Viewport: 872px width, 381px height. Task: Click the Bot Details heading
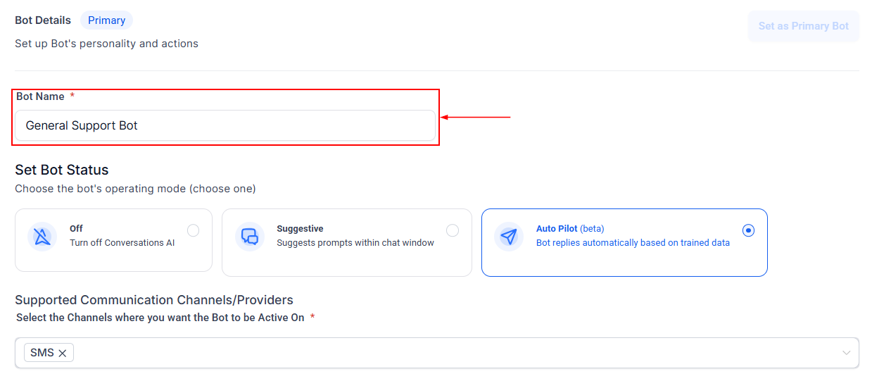coord(43,20)
